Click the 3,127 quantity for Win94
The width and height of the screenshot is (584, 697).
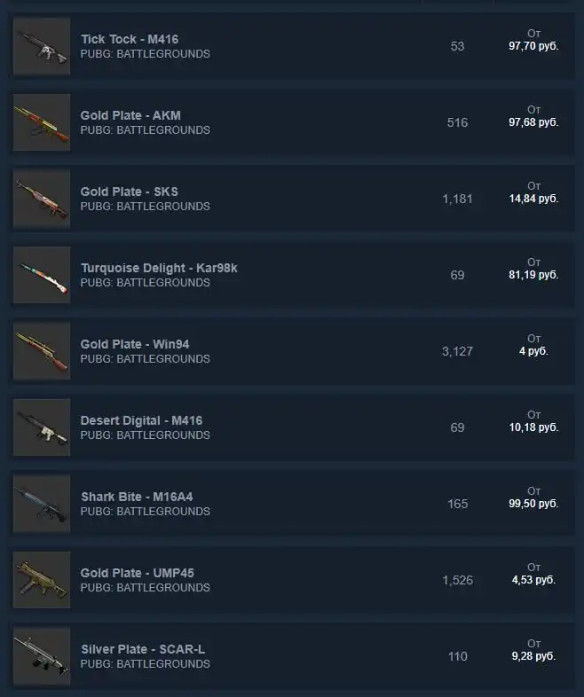click(457, 351)
